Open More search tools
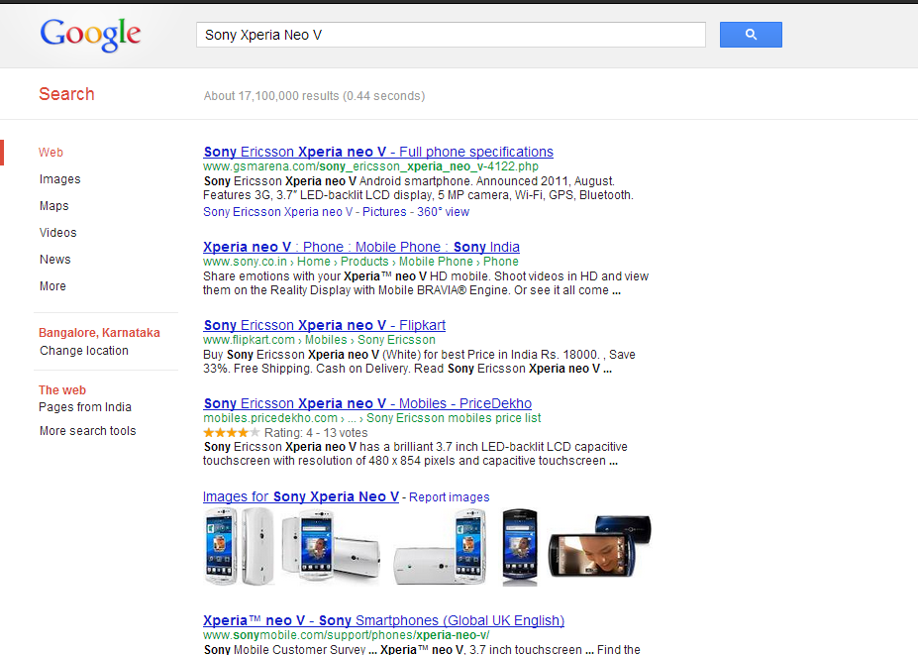Screen dimensions: 918x655 88,431
